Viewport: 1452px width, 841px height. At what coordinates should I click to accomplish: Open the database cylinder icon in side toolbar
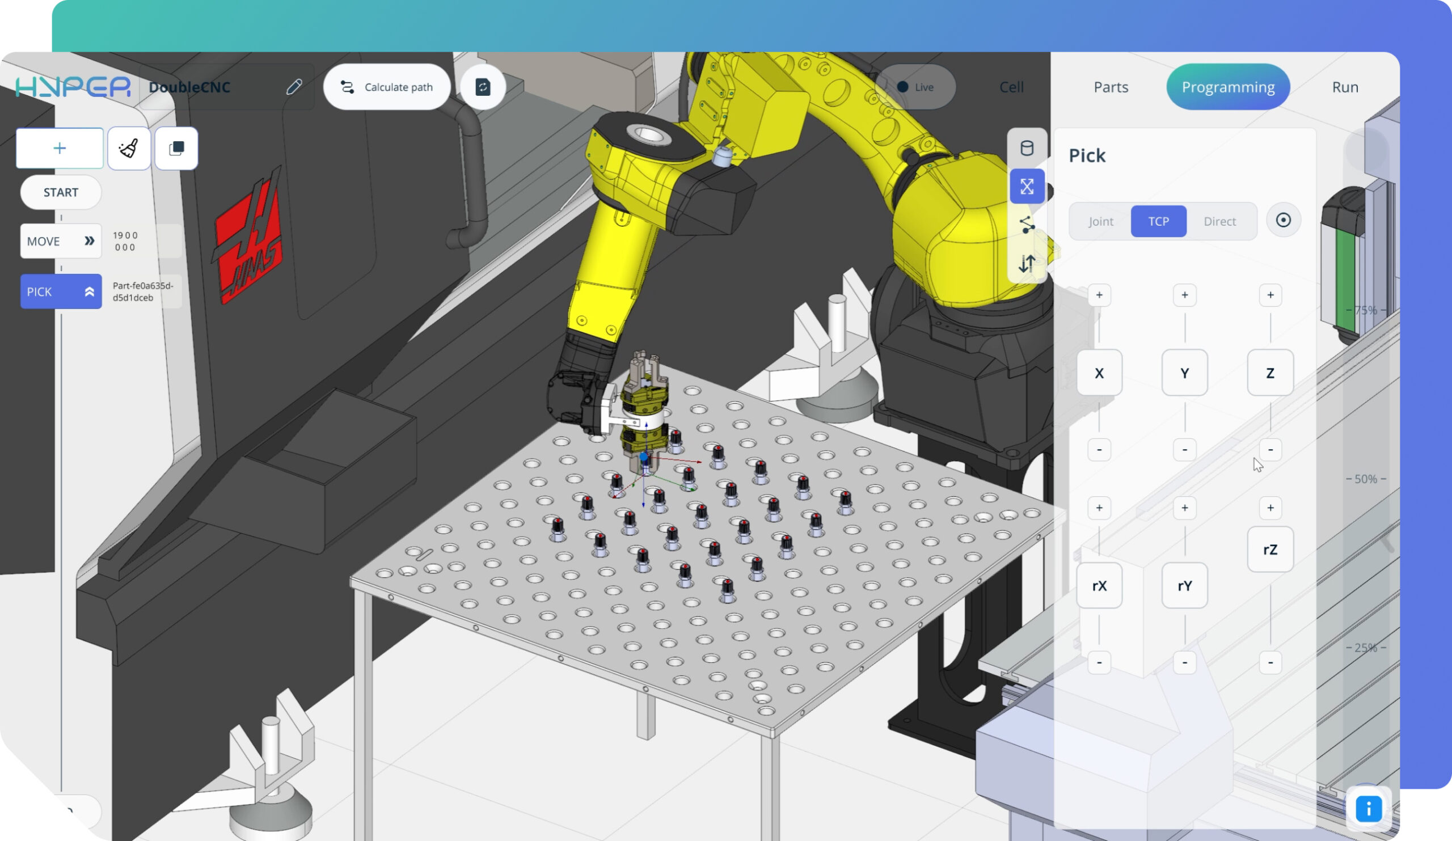point(1027,149)
